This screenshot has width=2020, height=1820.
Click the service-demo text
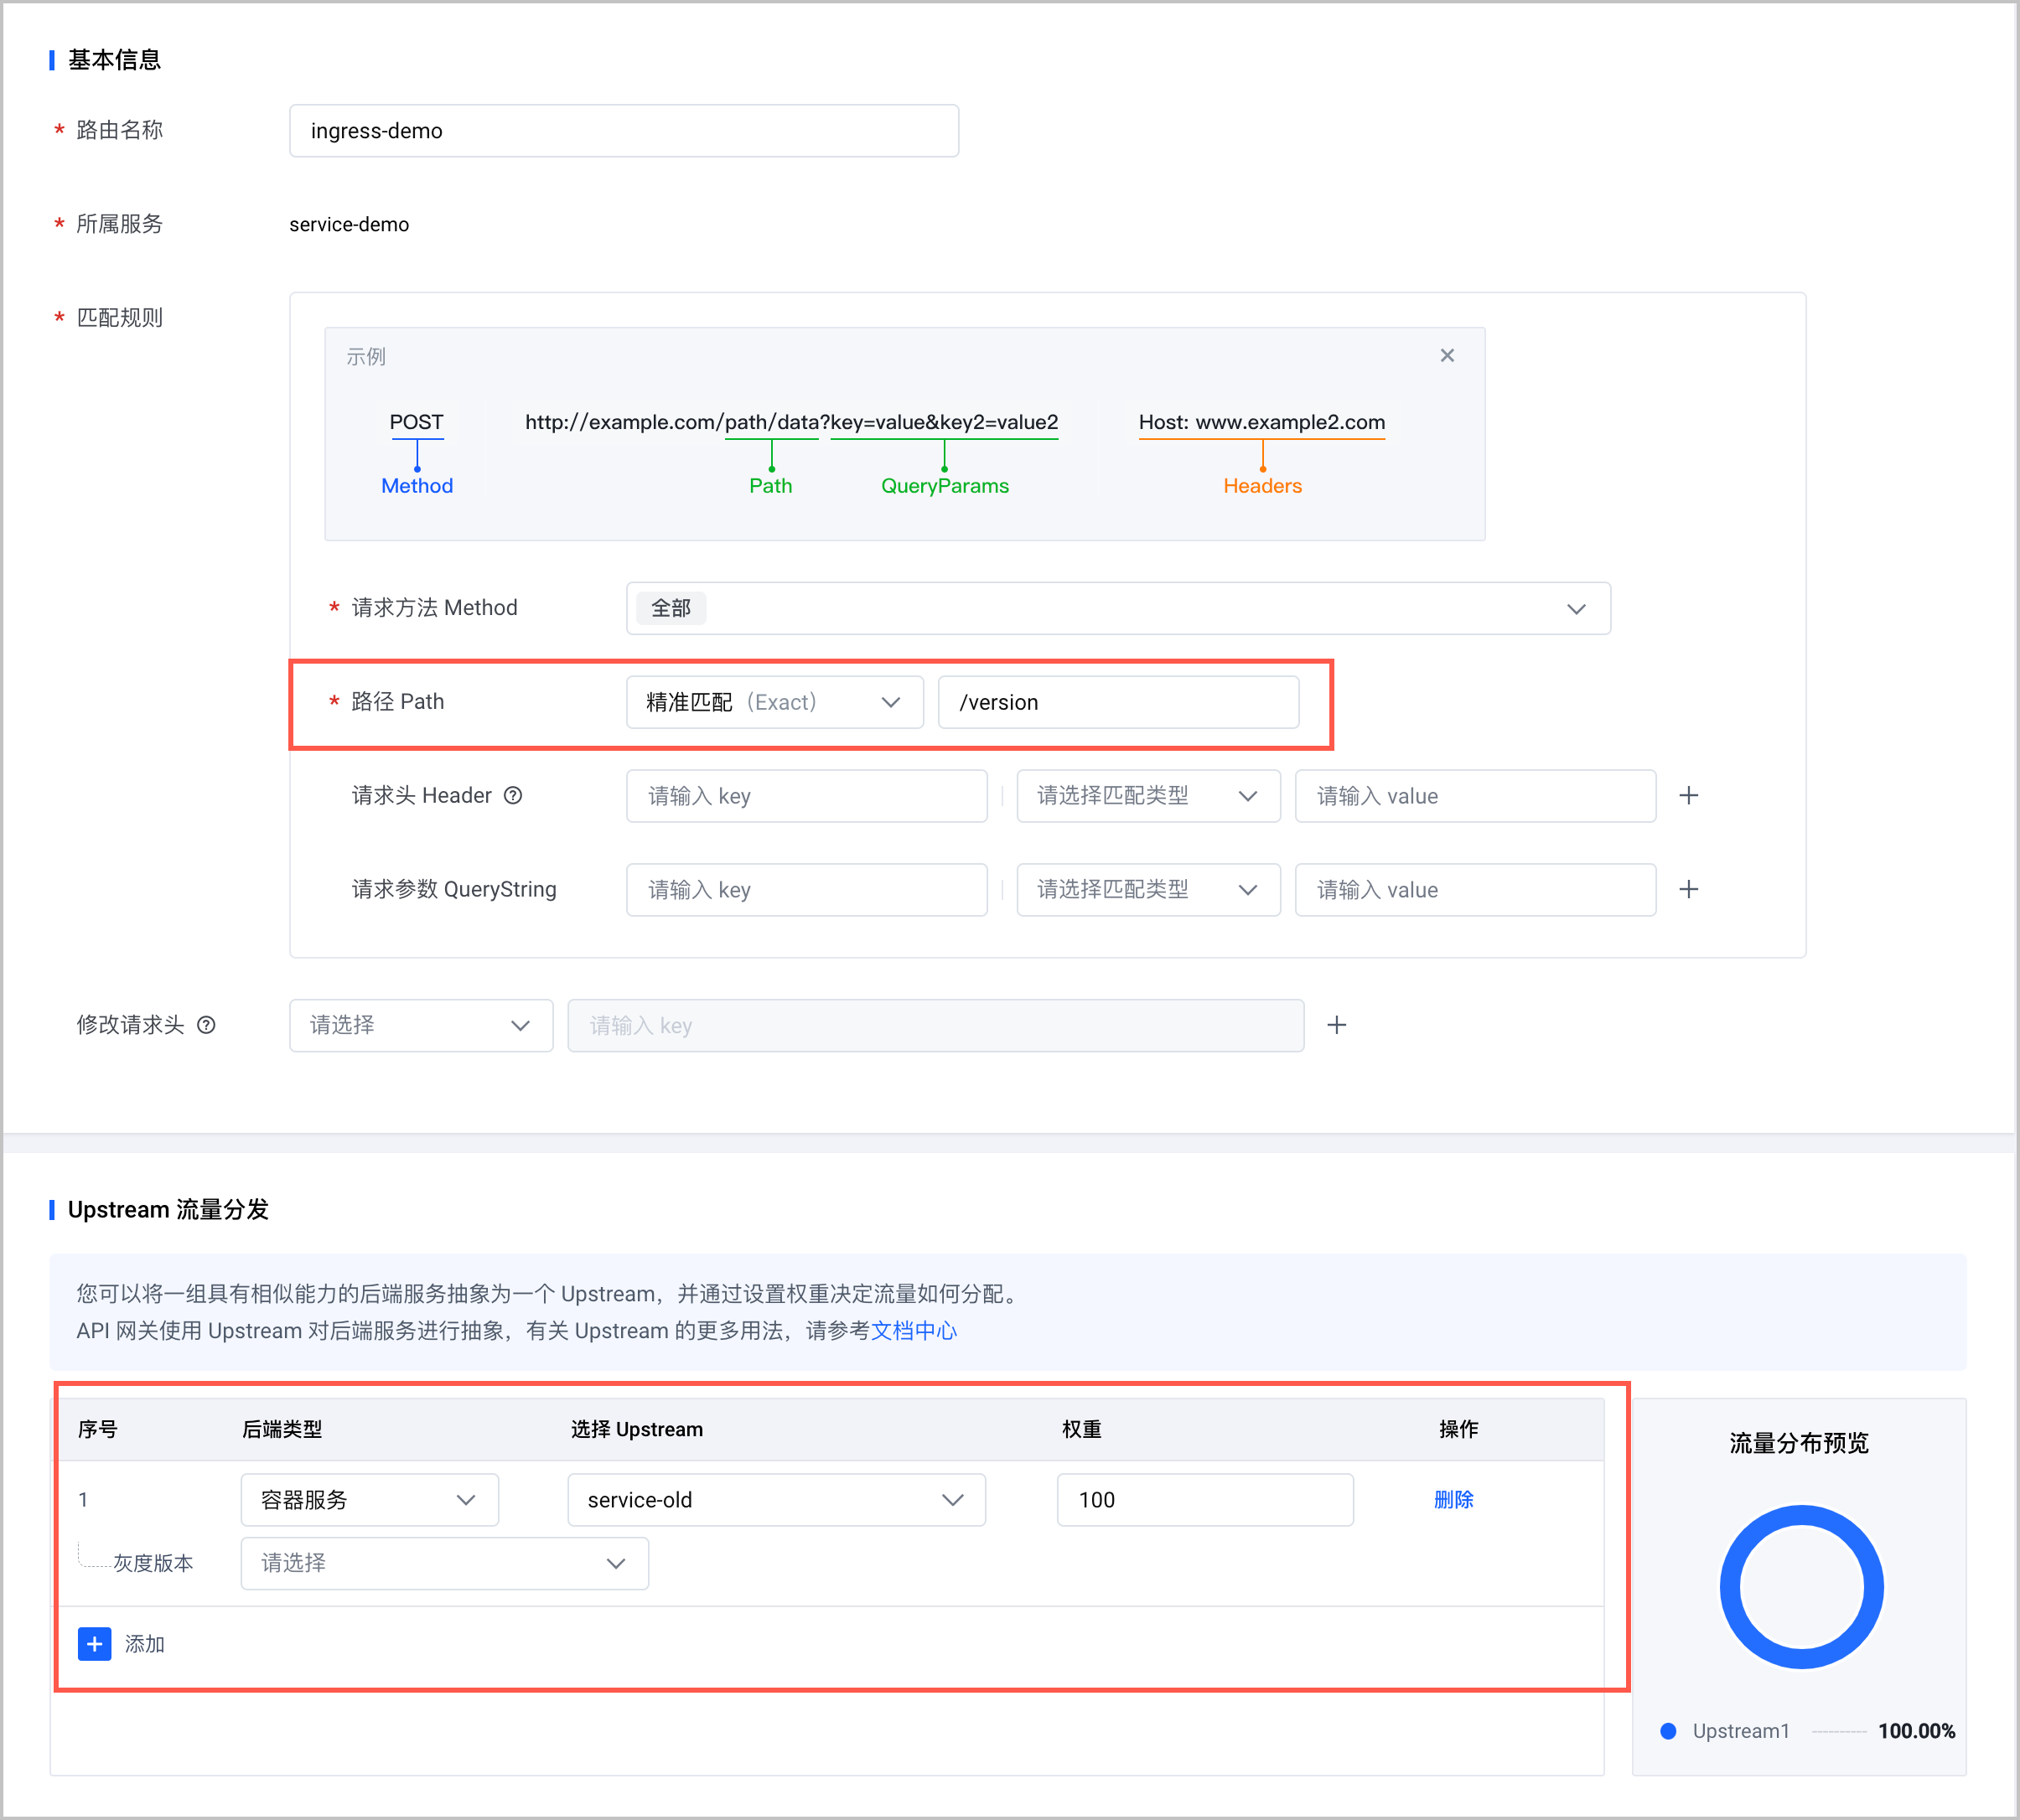(x=350, y=224)
